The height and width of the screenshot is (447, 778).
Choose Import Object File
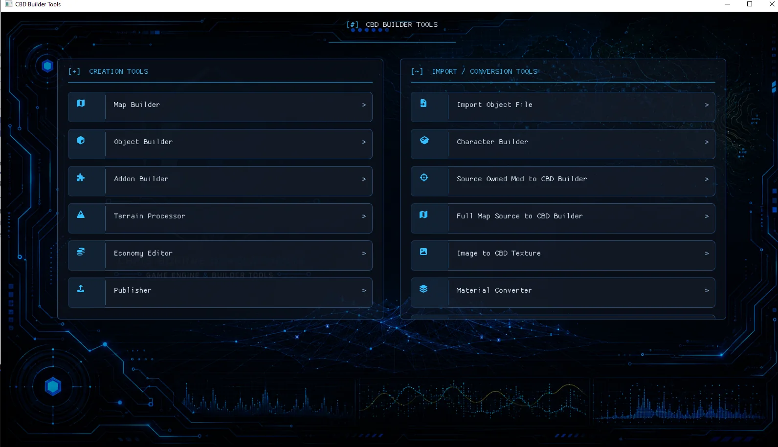[x=563, y=107]
